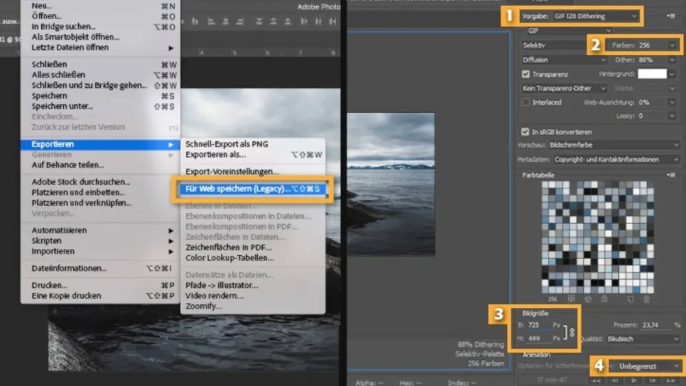Open the Diffusion dither method dropdown
The height and width of the screenshot is (386, 686).
pyautogui.click(x=564, y=60)
